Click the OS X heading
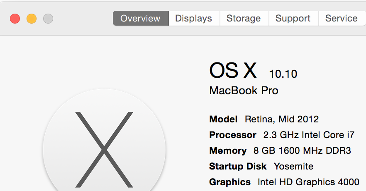This screenshot has width=366, height=191. coord(233,71)
